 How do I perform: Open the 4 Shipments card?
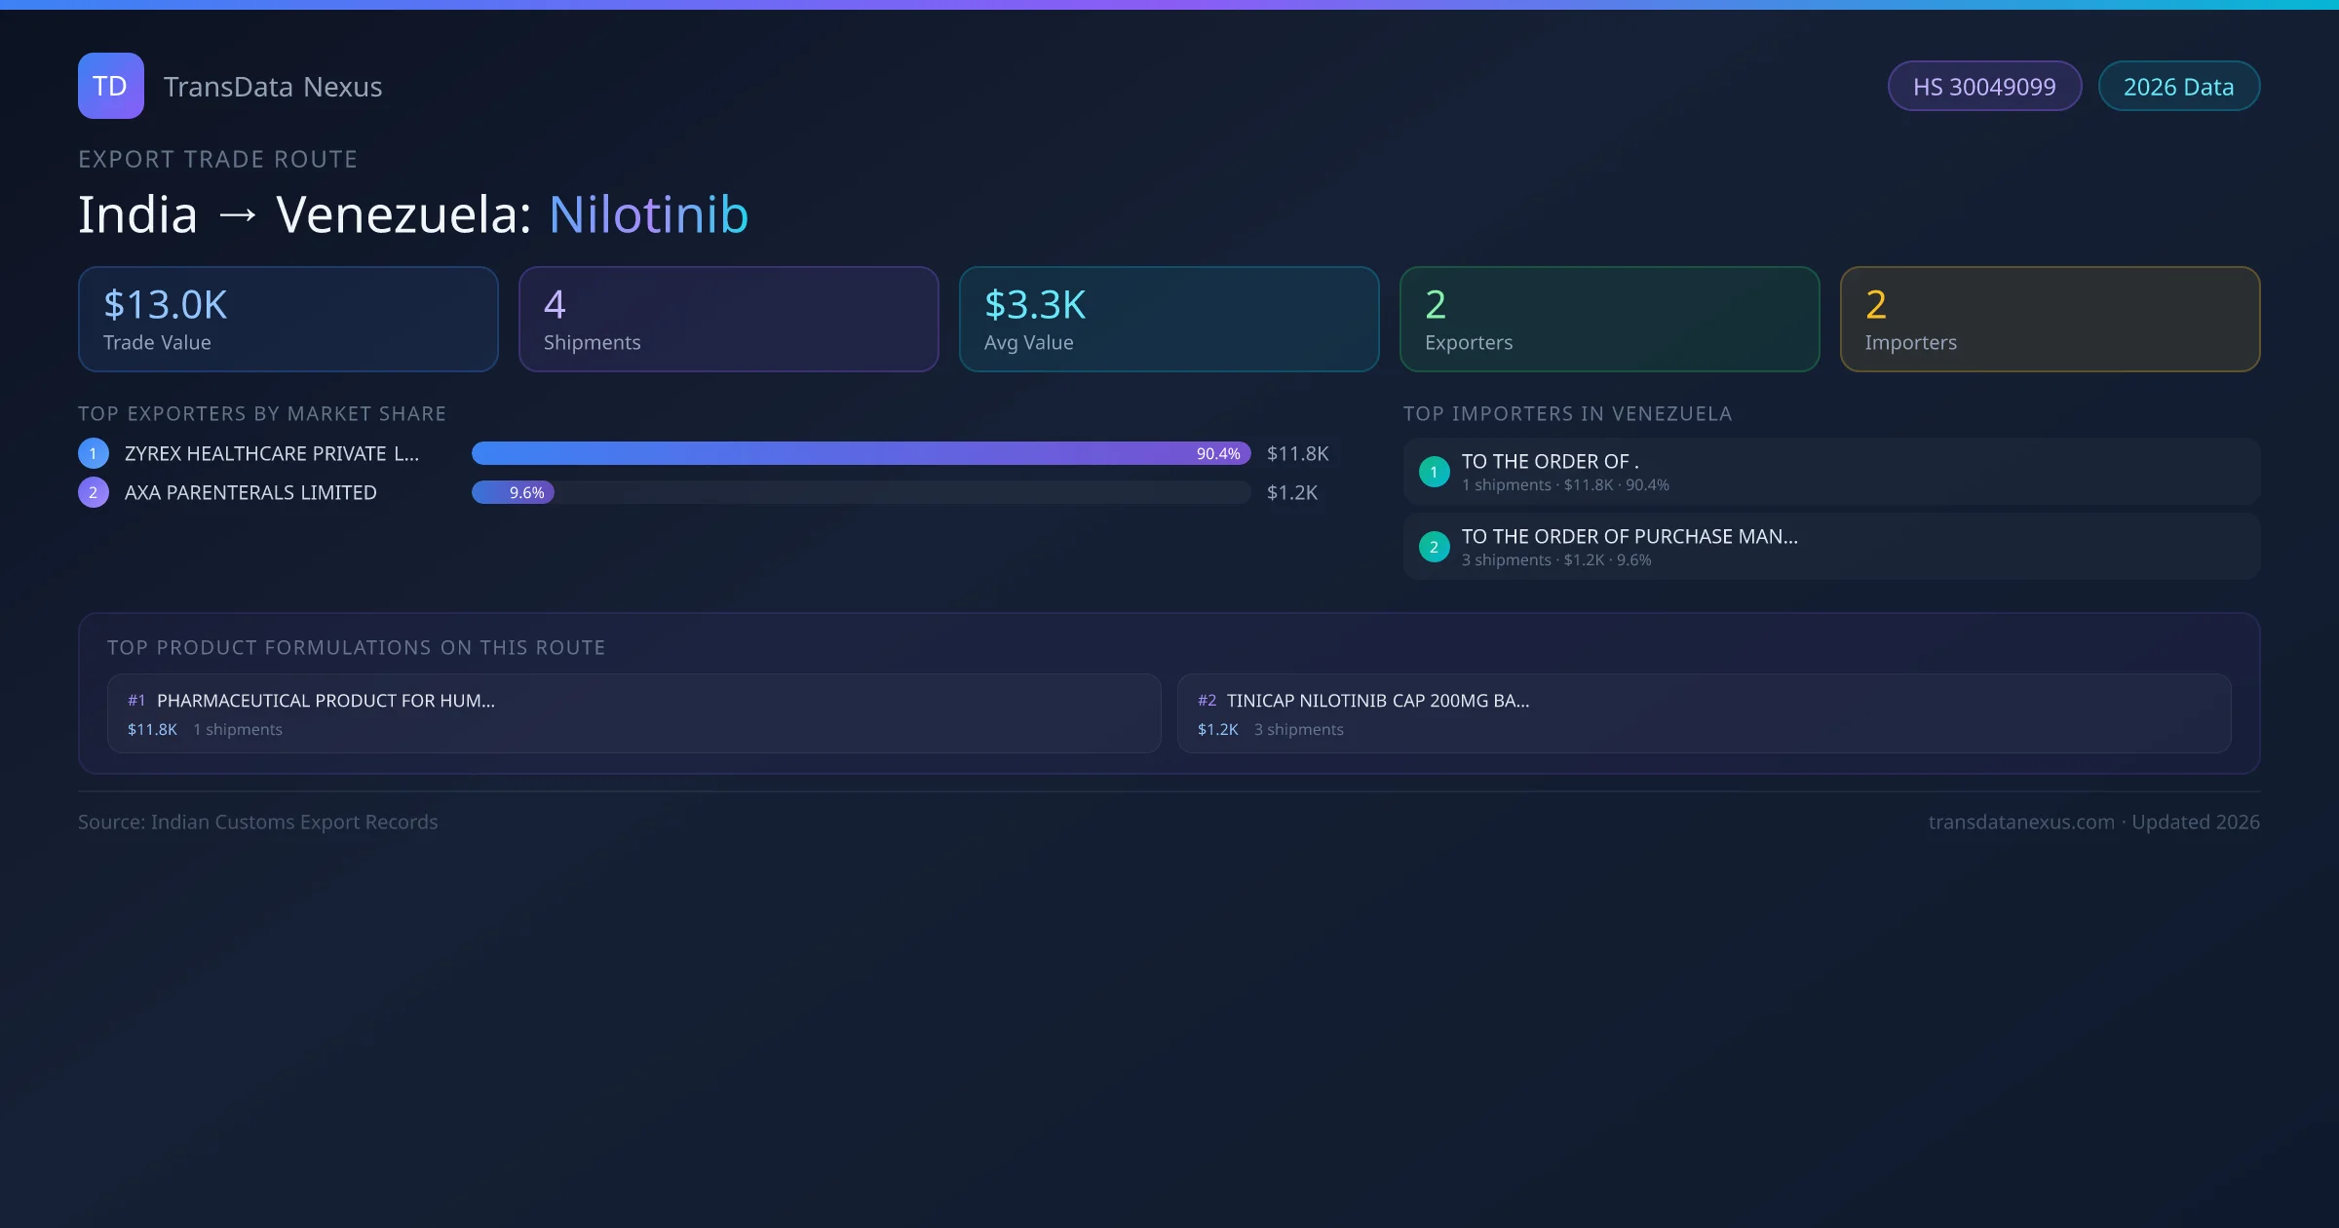(x=728, y=320)
